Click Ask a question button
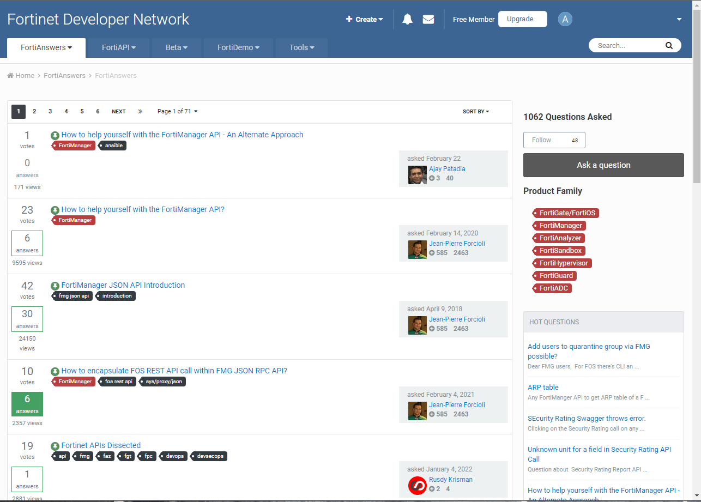The height and width of the screenshot is (502, 701). pyautogui.click(x=603, y=165)
